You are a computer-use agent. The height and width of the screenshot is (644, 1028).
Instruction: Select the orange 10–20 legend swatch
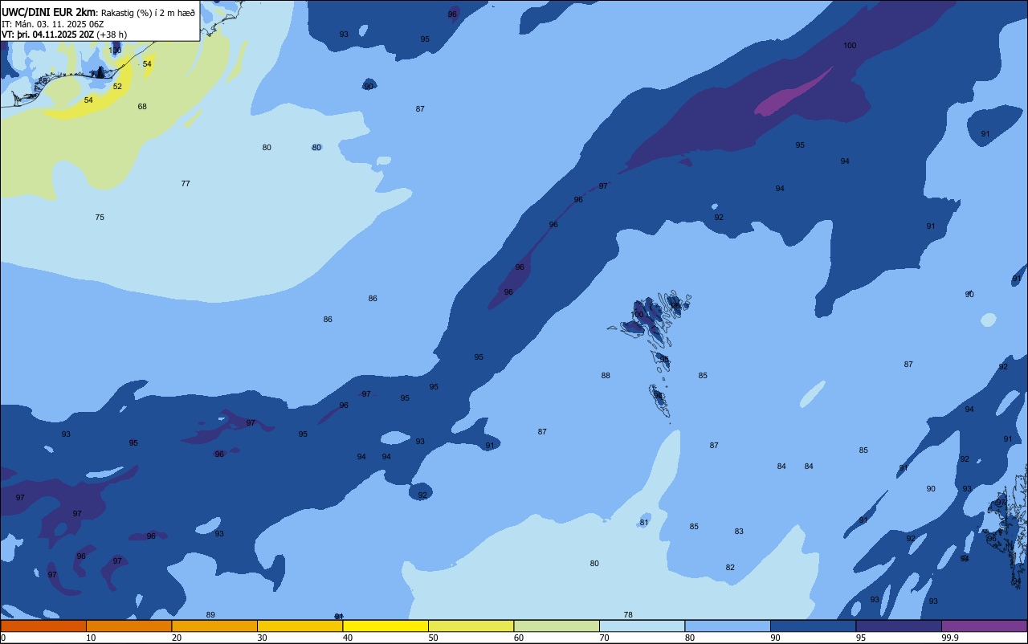[128, 626]
